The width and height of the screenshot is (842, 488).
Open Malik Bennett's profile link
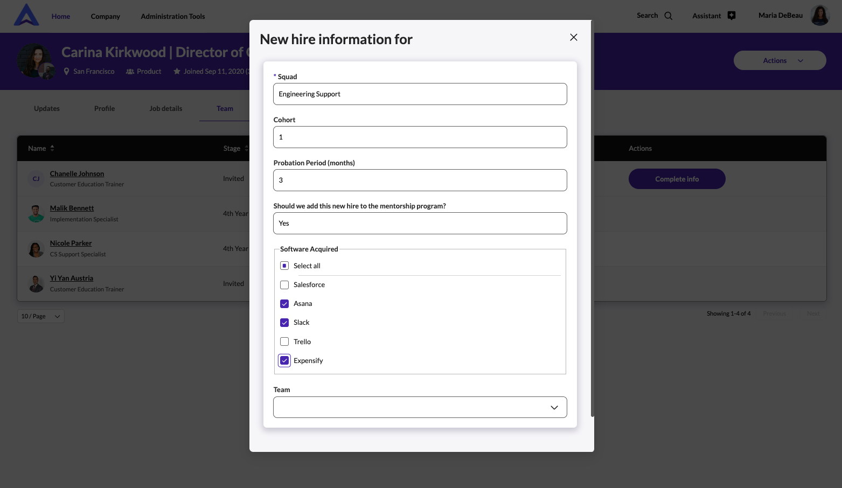tap(72, 208)
